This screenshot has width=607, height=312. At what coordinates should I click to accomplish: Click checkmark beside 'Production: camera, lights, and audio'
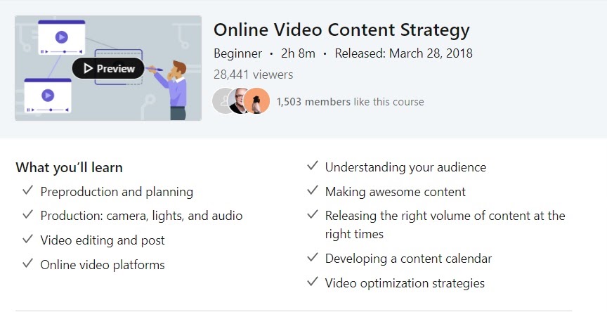point(28,214)
